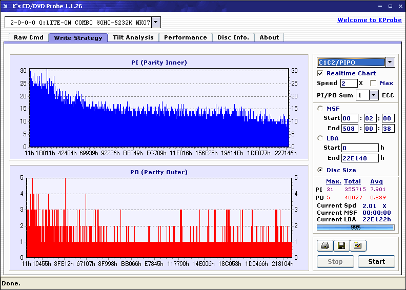
Task: Click the floppy disk save icon
Action: coord(341,246)
